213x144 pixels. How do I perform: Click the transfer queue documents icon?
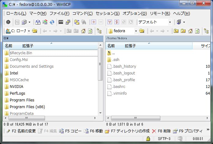point(24,22)
